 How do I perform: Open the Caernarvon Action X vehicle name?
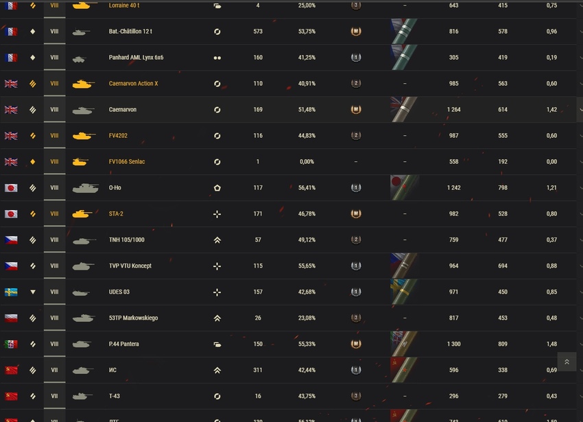(134, 83)
